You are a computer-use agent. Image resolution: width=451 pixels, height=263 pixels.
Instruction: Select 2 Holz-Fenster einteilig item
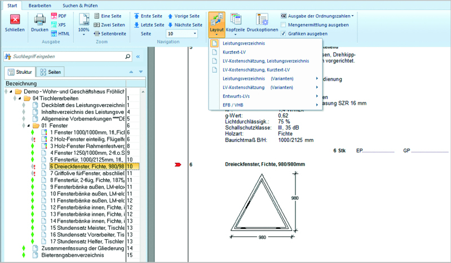click(x=87, y=139)
